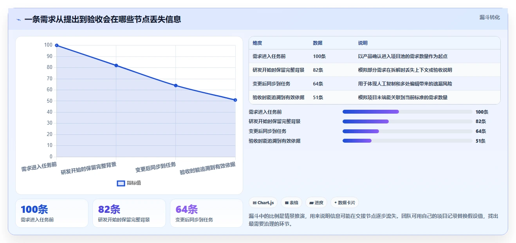This screenshot has height=243, width=516.
Task: Click the footer note starting 漏斗中的比例是情景推演
Action: 373,220
